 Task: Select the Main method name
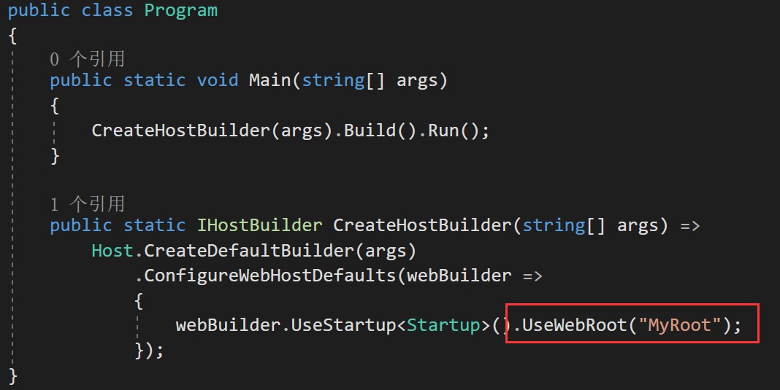[269, 80]
